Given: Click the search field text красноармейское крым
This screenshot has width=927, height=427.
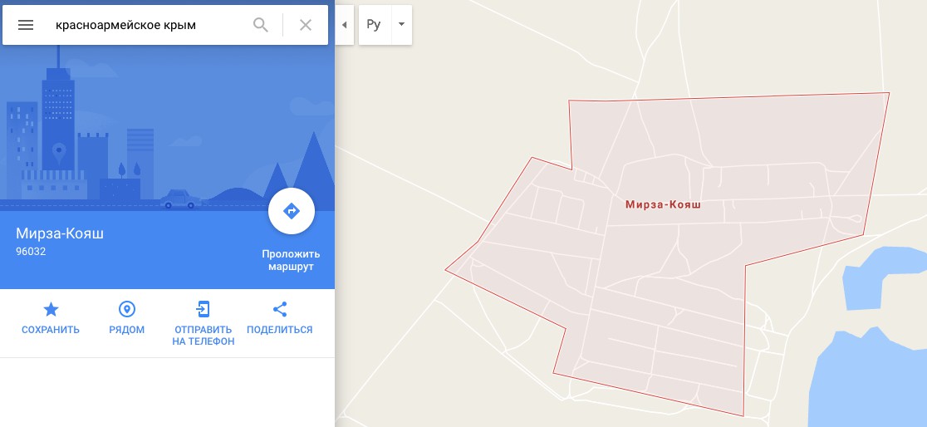Looking at the screenshot, I should (125, 25).
